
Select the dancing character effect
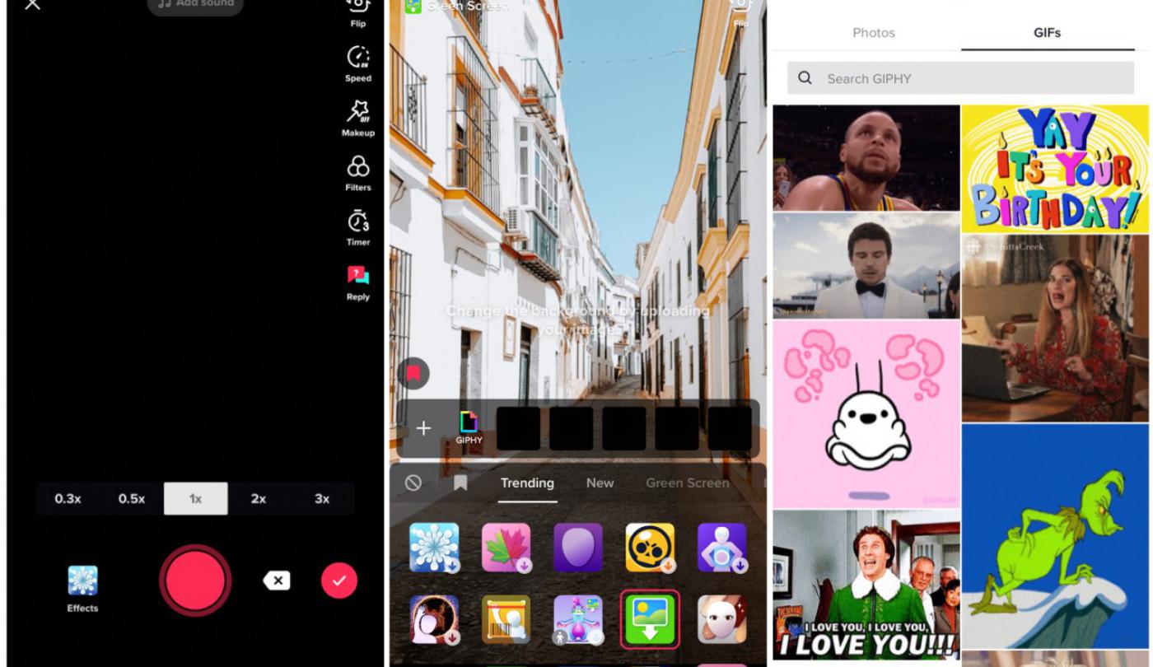578,620
